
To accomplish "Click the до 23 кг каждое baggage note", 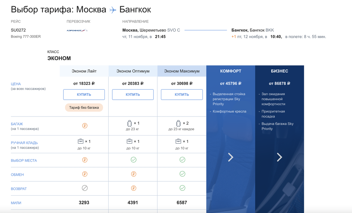I will 181,129.
